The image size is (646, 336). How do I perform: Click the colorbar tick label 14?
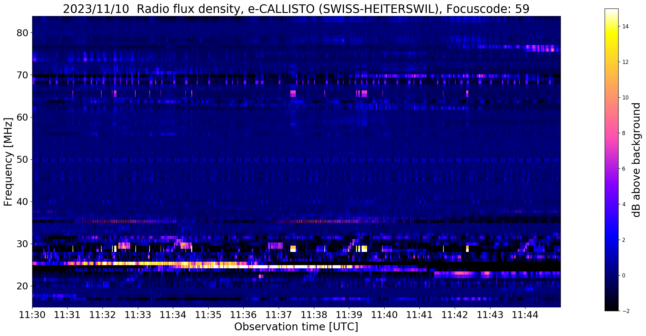pyautogui.click(x=625, y=26)
